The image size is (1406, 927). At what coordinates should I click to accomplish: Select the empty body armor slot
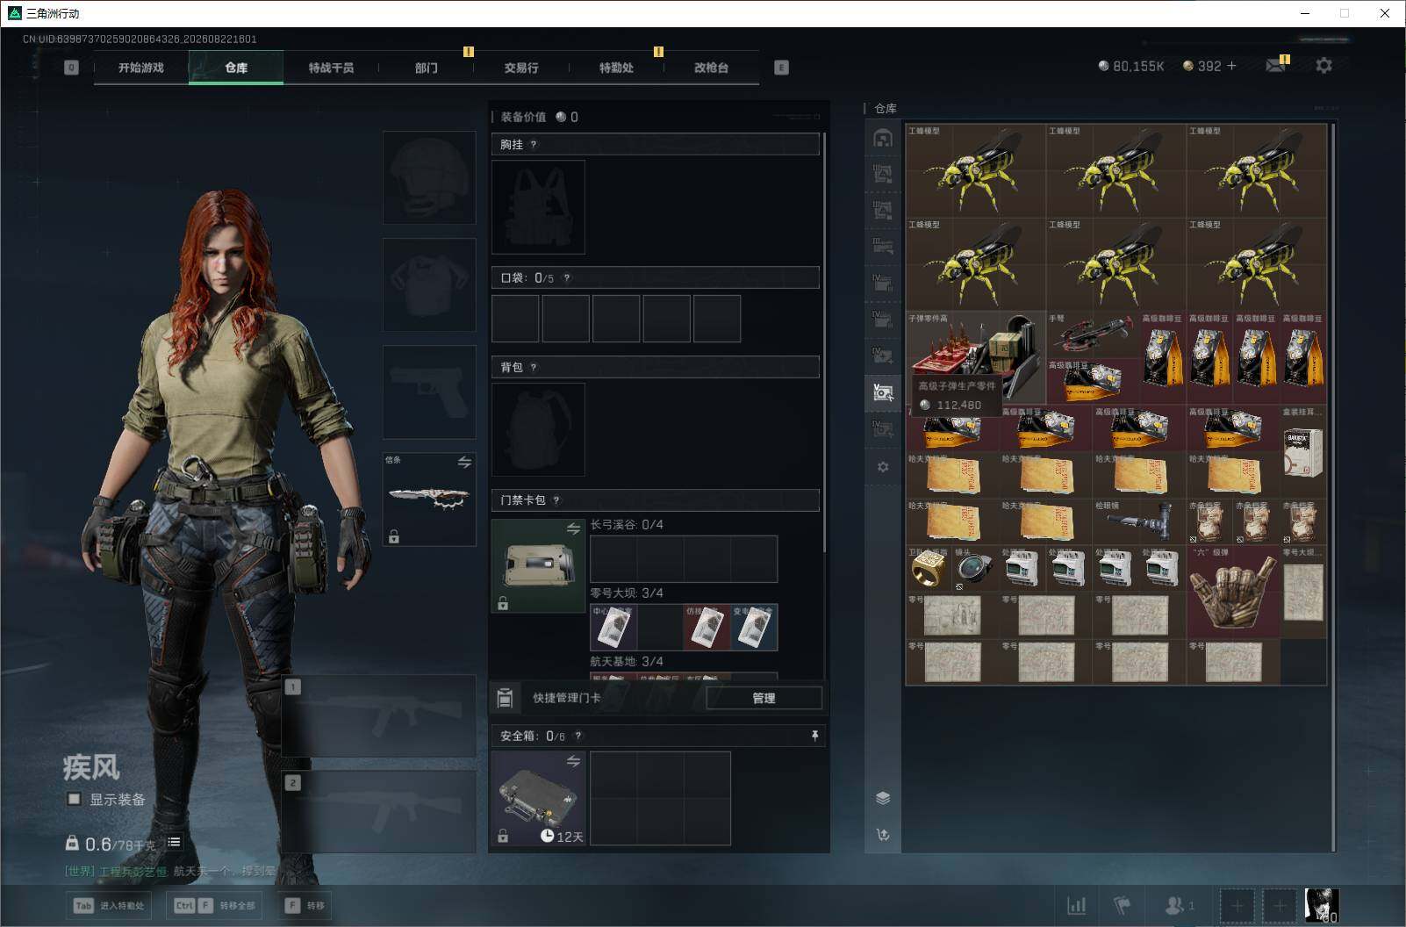tap(429, 284)
